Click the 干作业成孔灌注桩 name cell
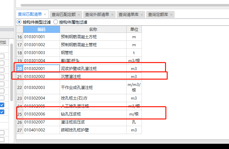Screen dimensions: 229x149 [93, 87]
